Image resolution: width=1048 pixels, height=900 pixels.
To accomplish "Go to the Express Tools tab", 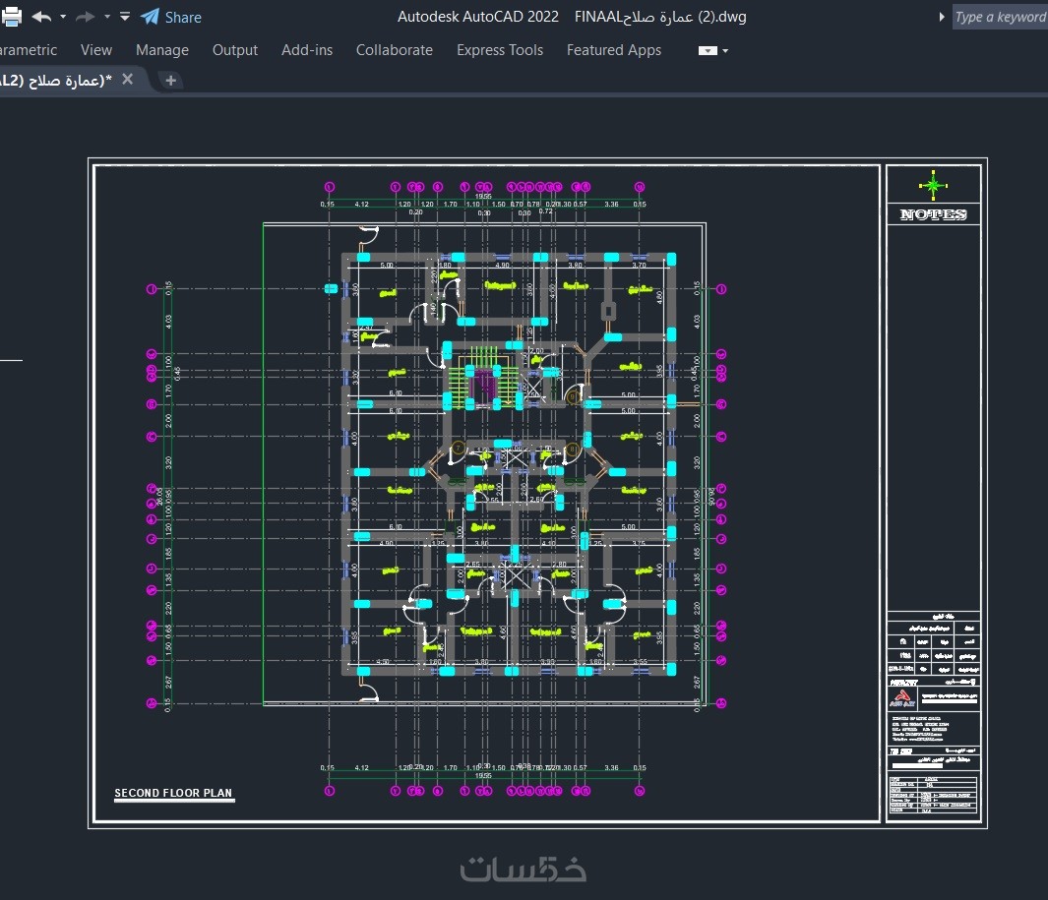I will pyautogui.click(x=499, y=50).
